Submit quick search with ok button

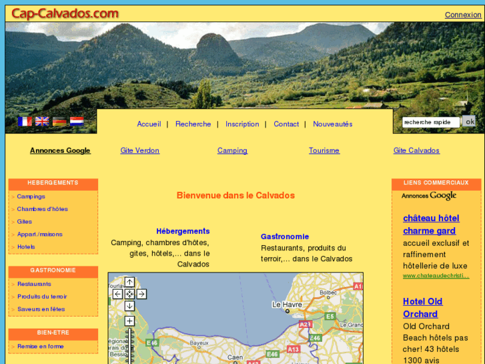tap(469, 122)
